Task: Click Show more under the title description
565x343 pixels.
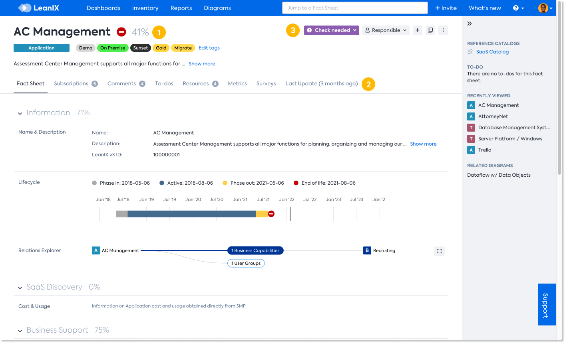Action: [202, 64]
